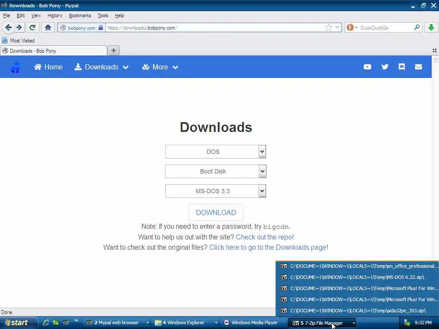This screenshot has height=329, width=439.
Task: Open the Windows Explorer taskbar group
Action: (x=186, y=323)
